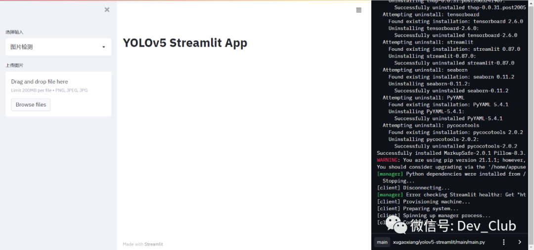This screenshot has width=534, height=250.
Task: Click the Browse files button
Action: 31,105
